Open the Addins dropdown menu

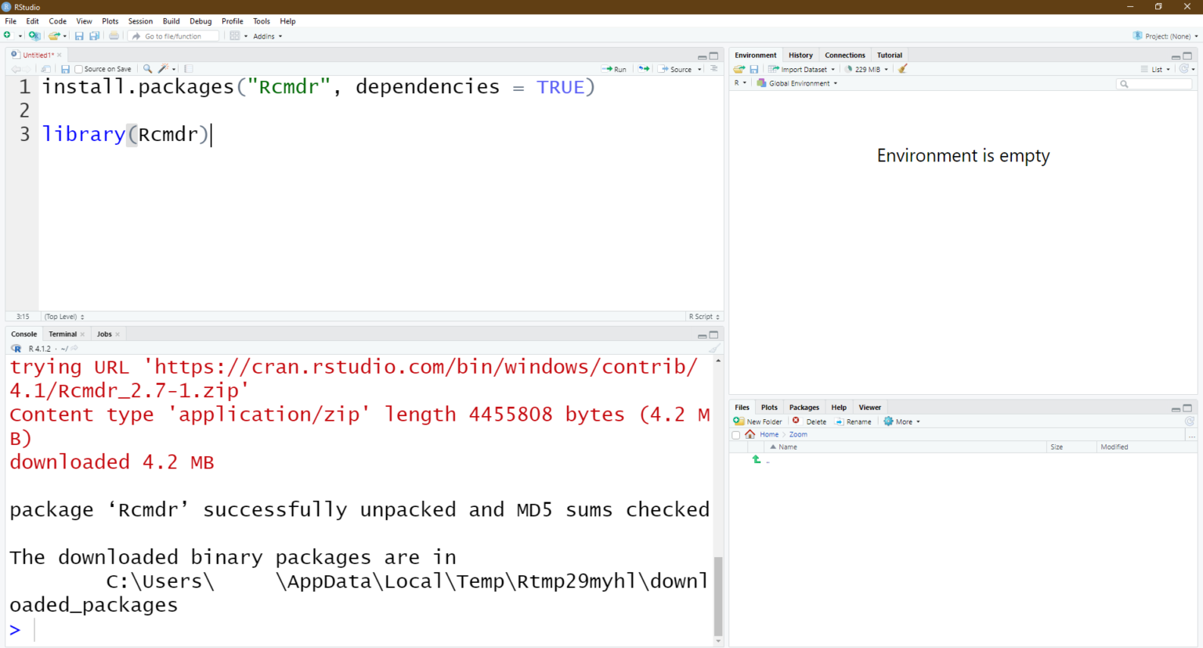point(267,36)
